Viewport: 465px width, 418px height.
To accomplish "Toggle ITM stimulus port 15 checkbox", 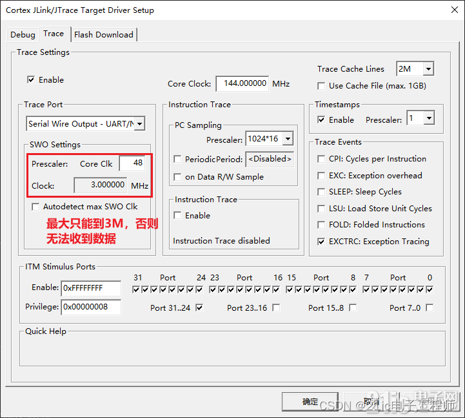I will [290, 289].
